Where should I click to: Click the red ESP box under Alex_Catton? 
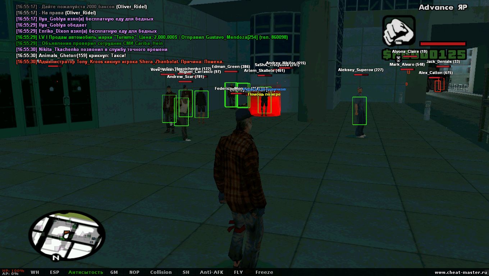[x=438, y=86]
